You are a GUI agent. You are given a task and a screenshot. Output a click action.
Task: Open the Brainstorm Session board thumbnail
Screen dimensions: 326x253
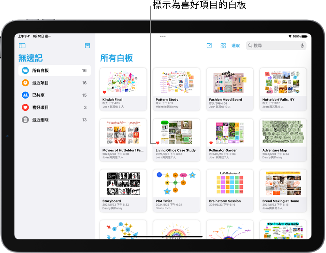pyautogui.click(x=230, y=184)
